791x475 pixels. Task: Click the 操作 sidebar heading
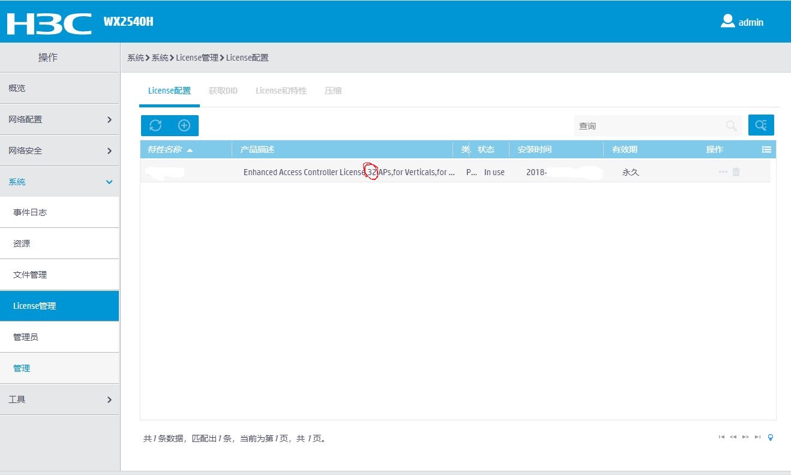(48, 58)
